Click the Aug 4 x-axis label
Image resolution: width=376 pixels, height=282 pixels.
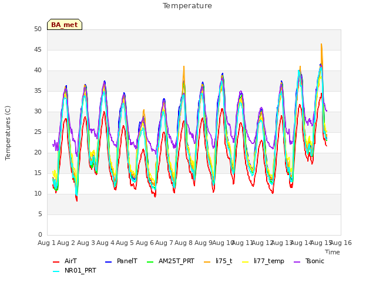click(106, 243)
